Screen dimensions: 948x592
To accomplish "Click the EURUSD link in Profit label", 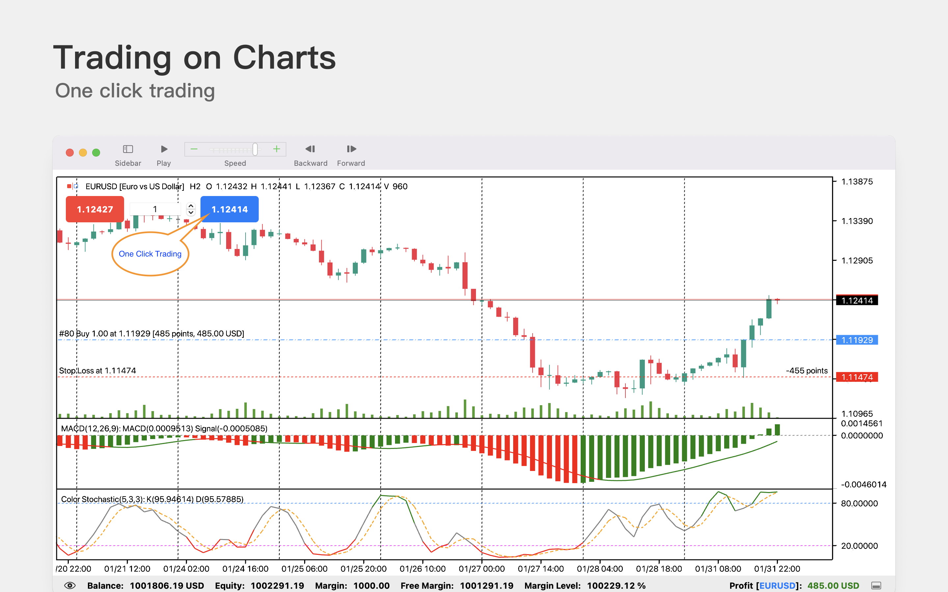I will click(x=777, y=585).
